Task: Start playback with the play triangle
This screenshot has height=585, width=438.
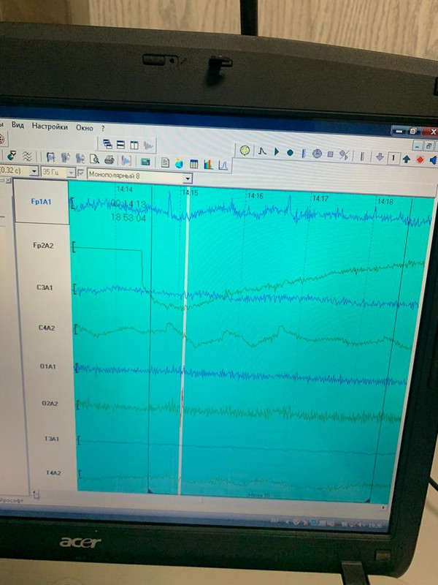Action: point(277,152)
